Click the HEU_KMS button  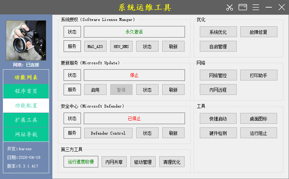[121, 46]
